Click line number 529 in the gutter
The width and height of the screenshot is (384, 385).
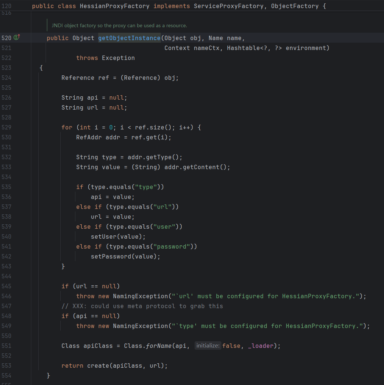pos(7,128)
